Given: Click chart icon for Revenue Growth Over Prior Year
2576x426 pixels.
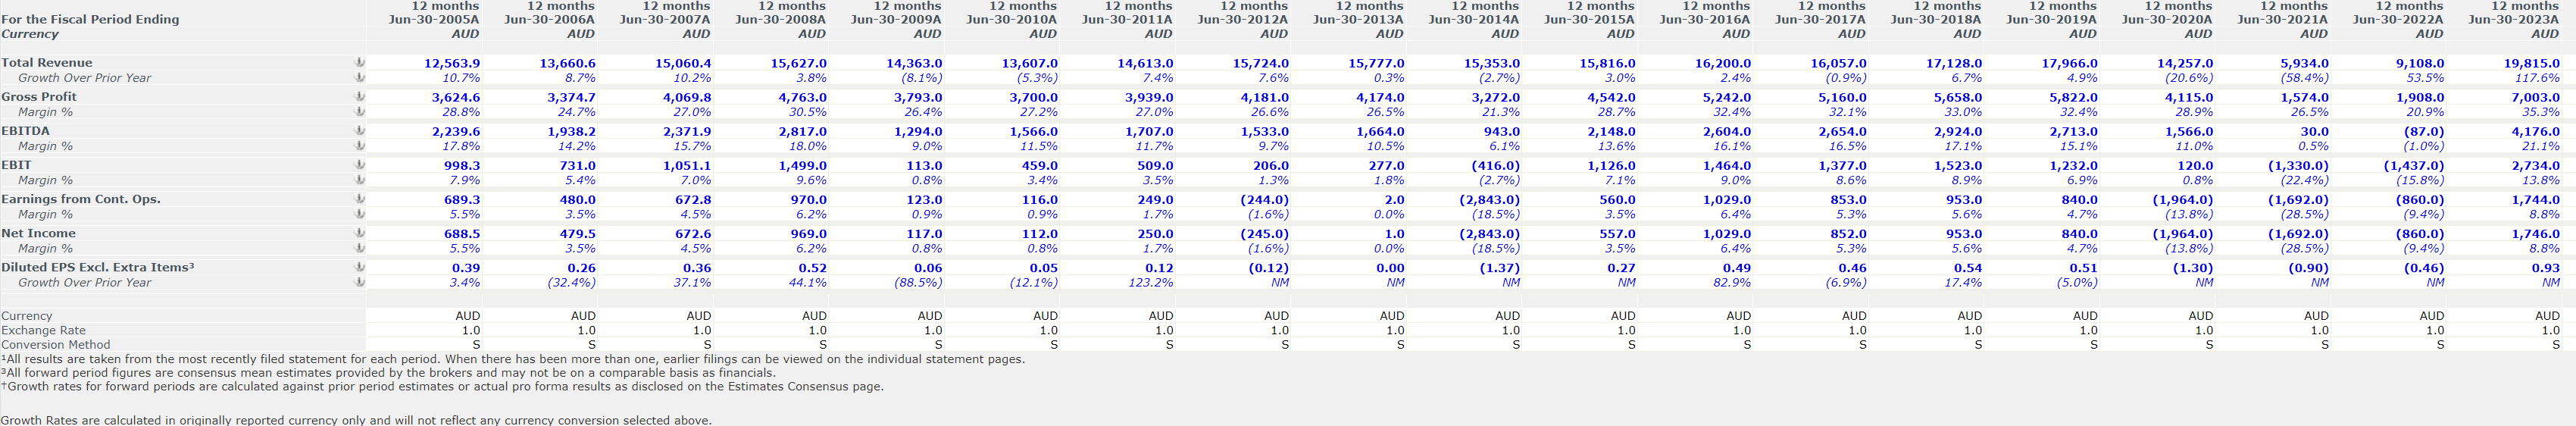Looking at the screenshot, I should pyautogui.click(x=360, y=78).
